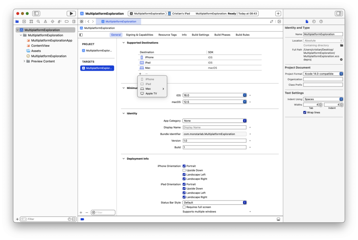Select the History inspector clock icon
Viewport: 358px width, 240px height.
coord(314,22)
